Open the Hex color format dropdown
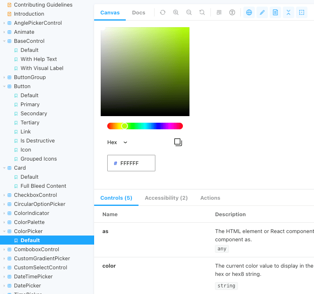 click(x=118, y=142)
